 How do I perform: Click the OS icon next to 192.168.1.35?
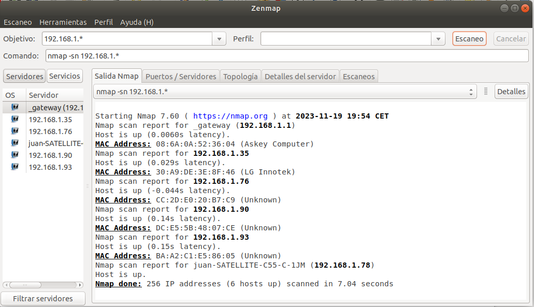[15, 120]
